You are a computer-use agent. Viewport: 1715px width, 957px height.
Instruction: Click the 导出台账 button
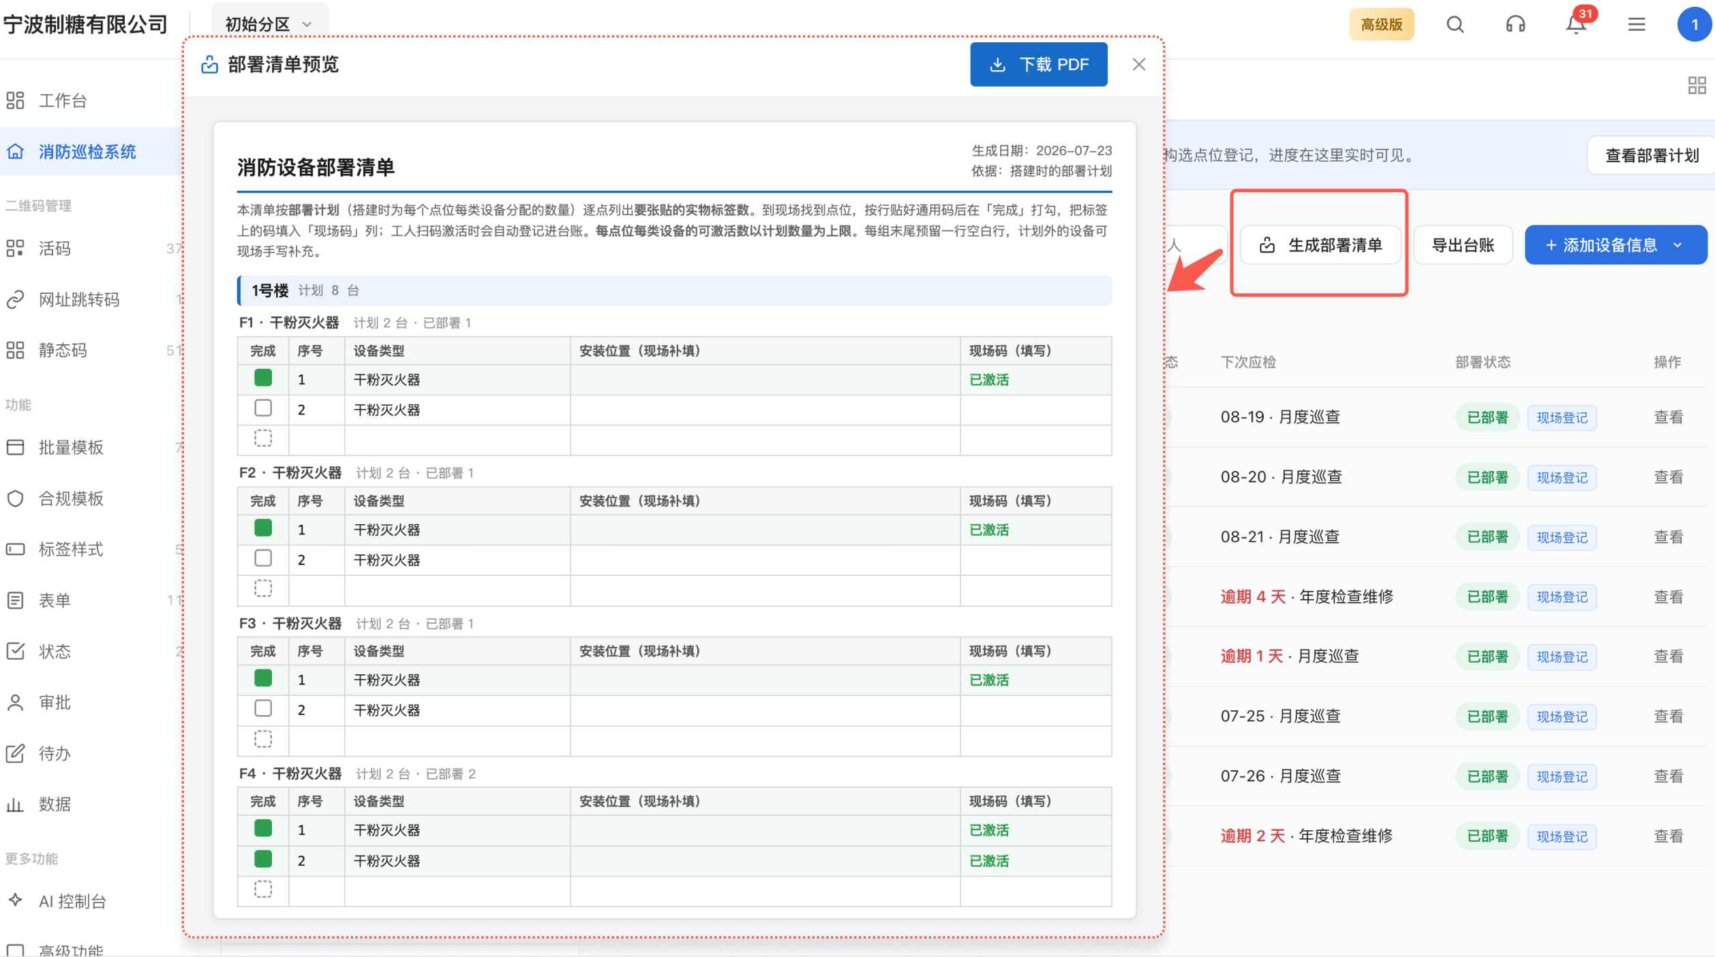point(1463,245)
